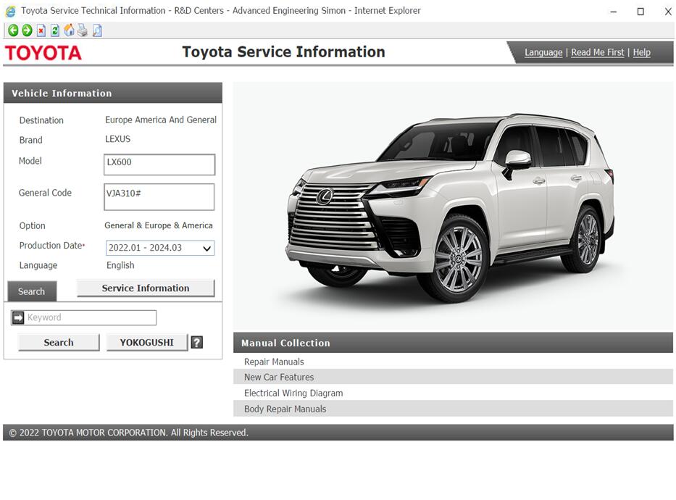Open the Print Preview icon
Image resolution: width=676 pixels, height=500 pixels.
[x=97, y=30]
